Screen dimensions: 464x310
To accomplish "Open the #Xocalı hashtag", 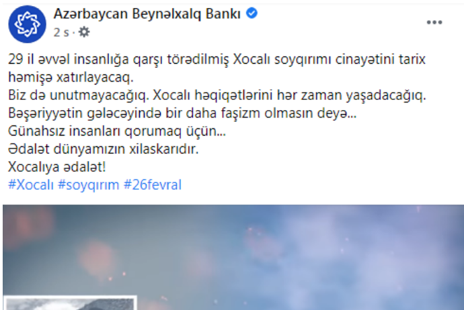I will (31, 185).
